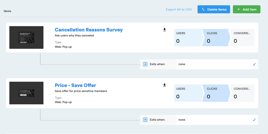Click the Delete Items button
The width and height of the screenshot is (268, 134).
coord(214,10)
